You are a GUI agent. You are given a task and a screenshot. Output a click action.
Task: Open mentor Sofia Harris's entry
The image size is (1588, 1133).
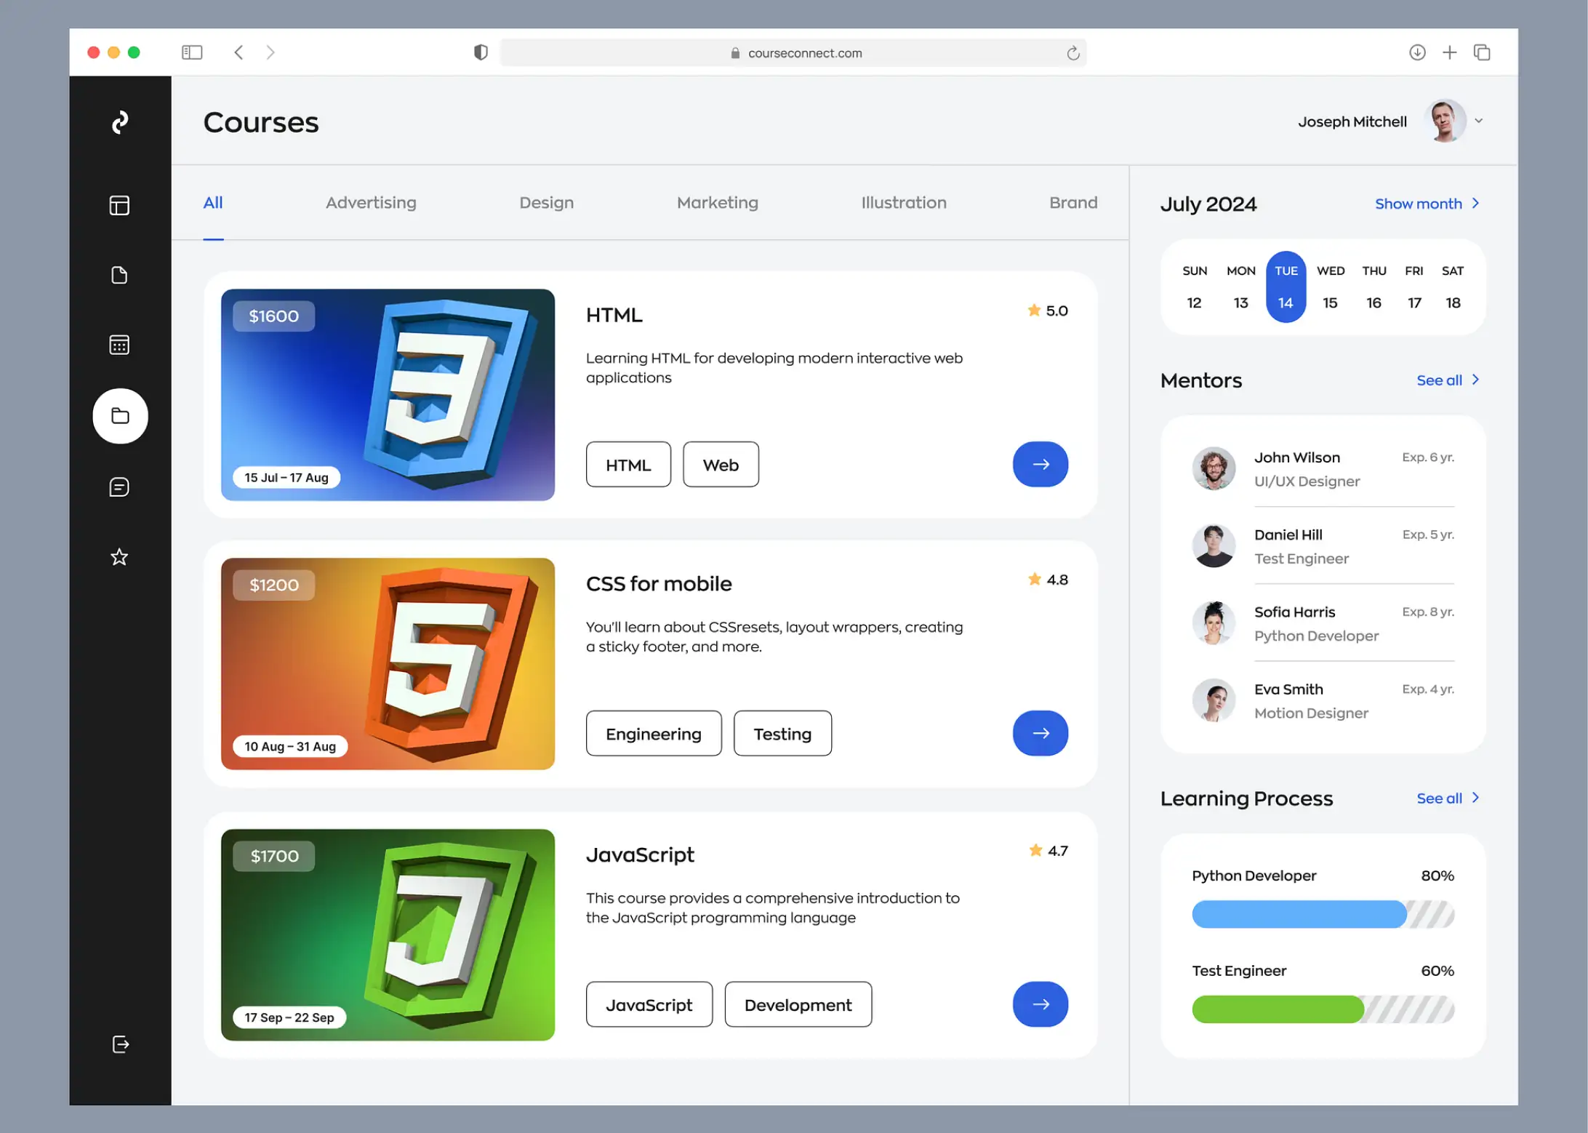tap(1323, 623)
